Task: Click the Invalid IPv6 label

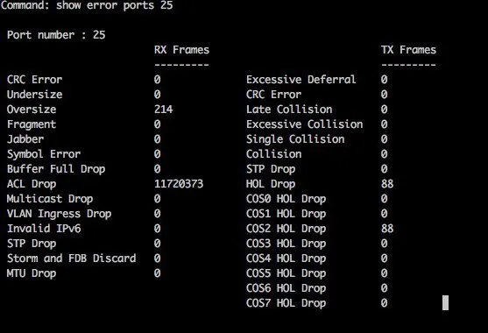Action: point(44,229)
